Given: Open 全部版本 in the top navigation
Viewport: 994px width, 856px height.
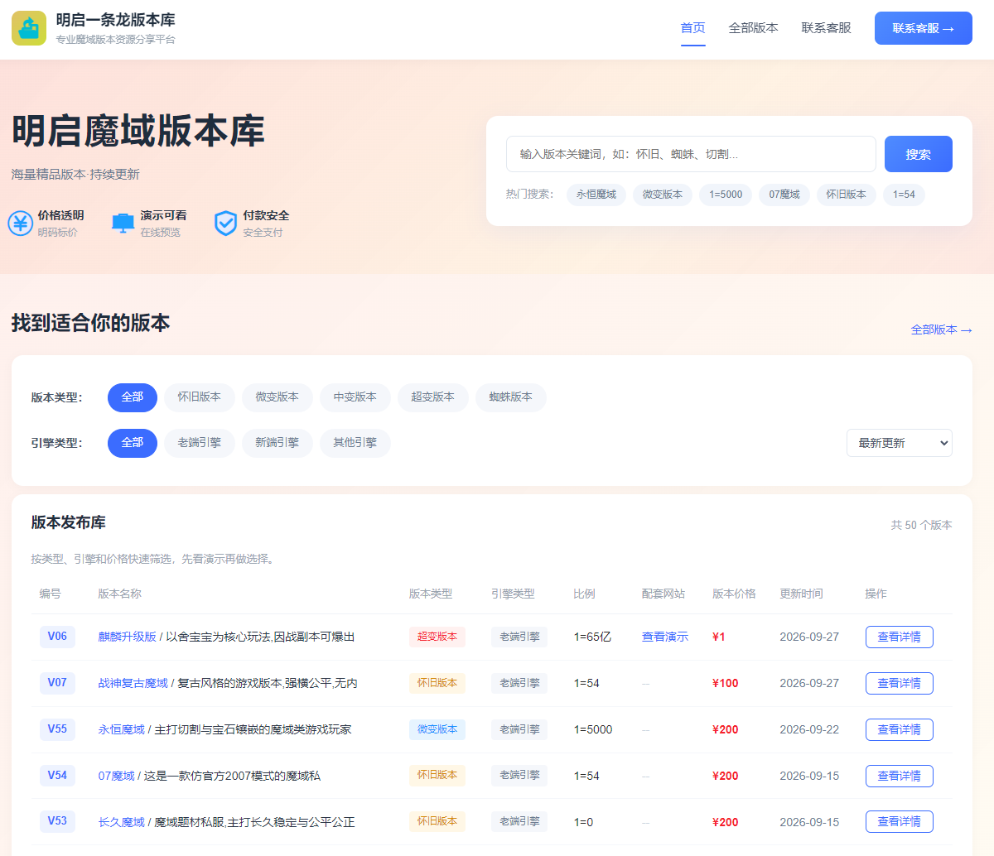Looking at the screenshot, I should click(754, 28).
